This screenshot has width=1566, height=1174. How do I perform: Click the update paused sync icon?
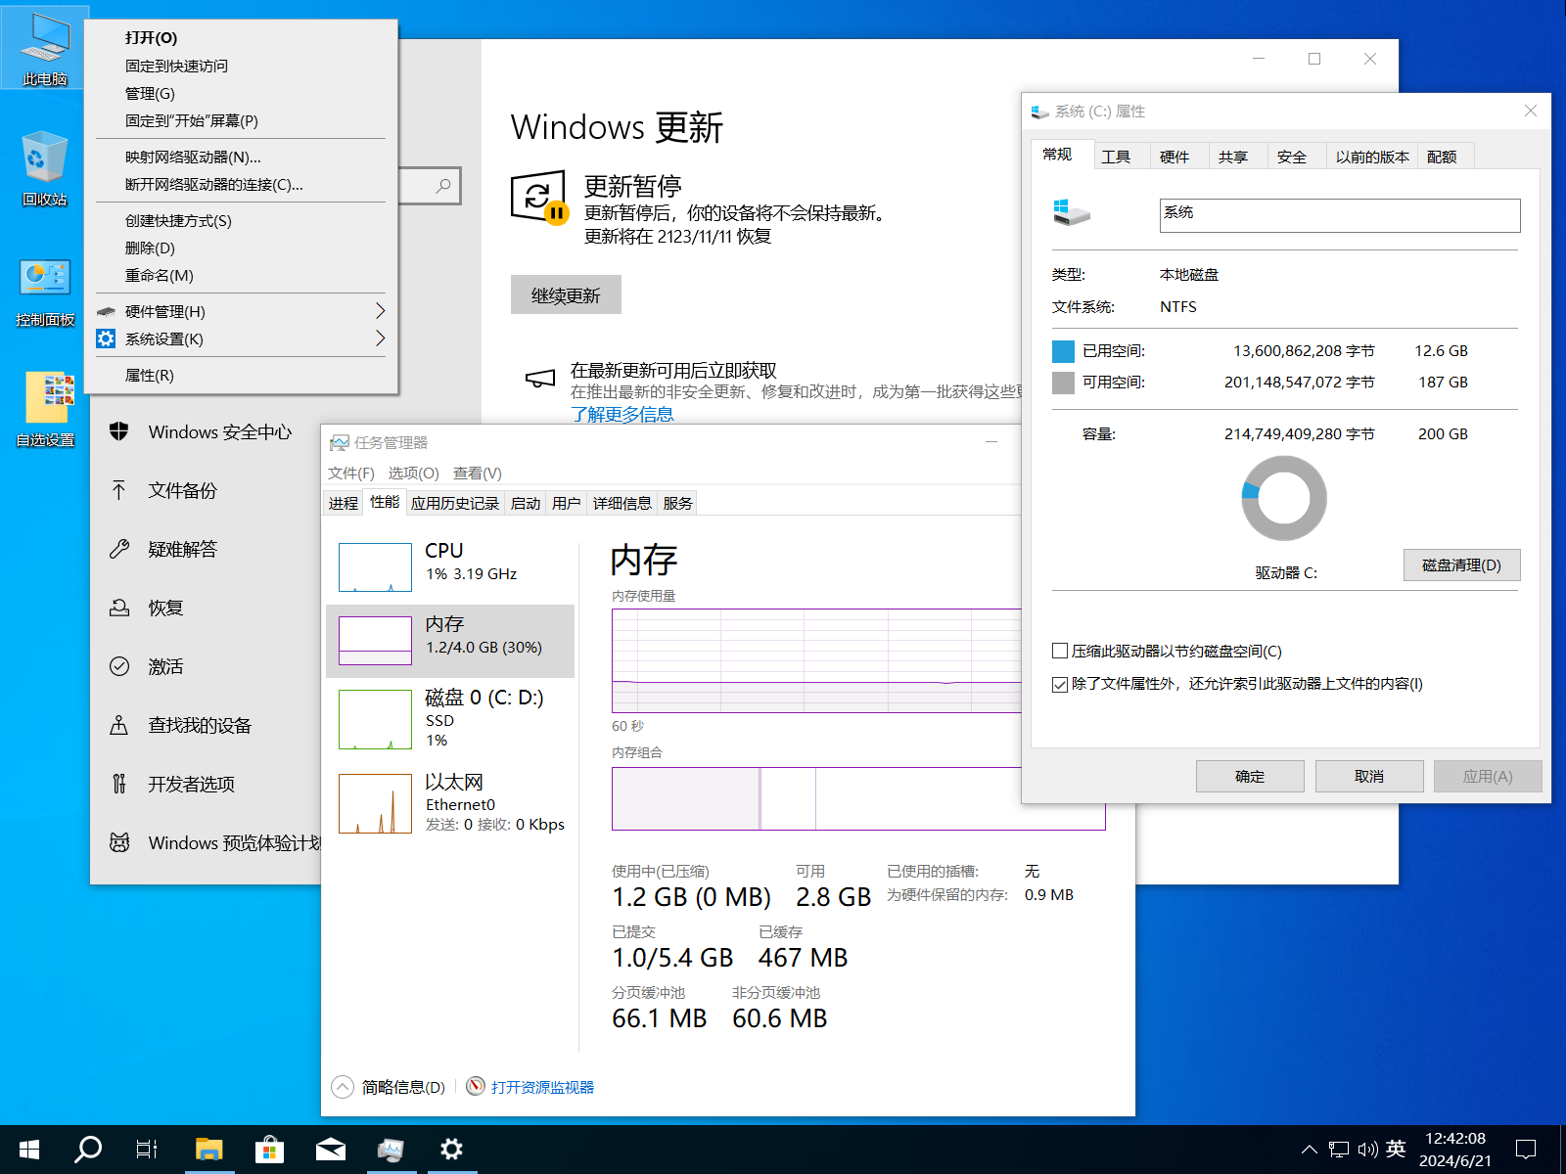pos(539,197)
